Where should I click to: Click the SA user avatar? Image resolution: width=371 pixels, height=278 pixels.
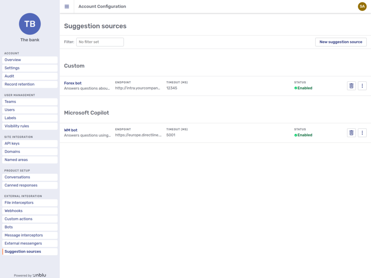pos(362,6)
